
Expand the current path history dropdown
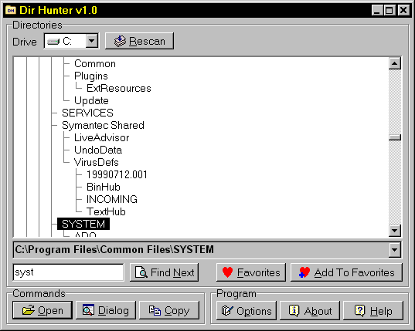[394, 250]
